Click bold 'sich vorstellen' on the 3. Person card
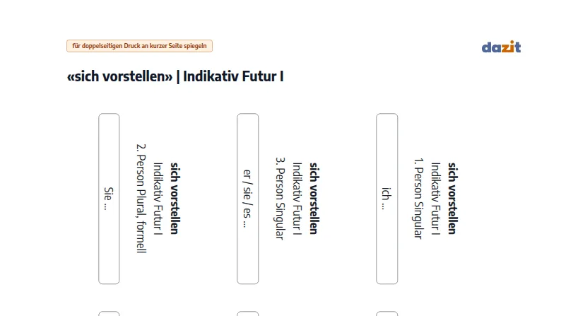 (314, 199)
